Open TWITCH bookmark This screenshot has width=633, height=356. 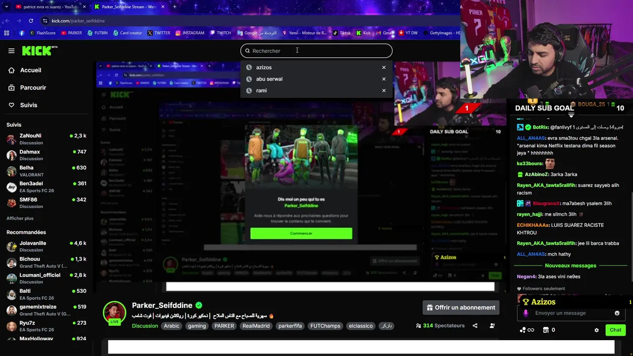[x=220, y=33]
